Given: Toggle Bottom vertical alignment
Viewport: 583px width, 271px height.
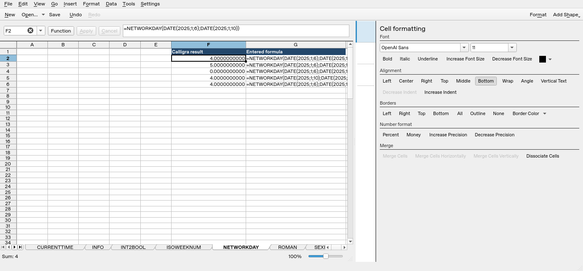Looking at the screenshot, I should pyautogui.click(x=486, y=81).
